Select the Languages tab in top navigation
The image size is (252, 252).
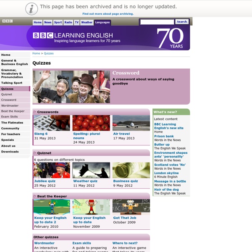point(102,22)
